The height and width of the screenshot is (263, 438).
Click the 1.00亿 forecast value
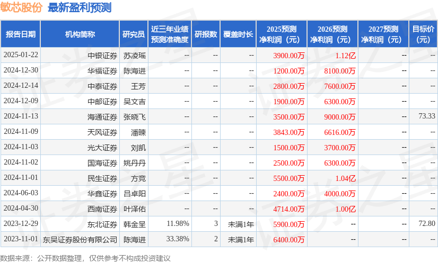(x=346, y=209)
